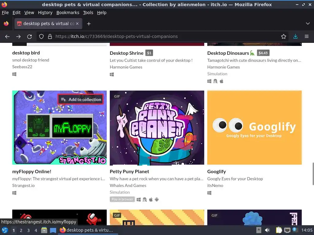Open the File menu
Screen dimensions: 314x235
point(5,13)
